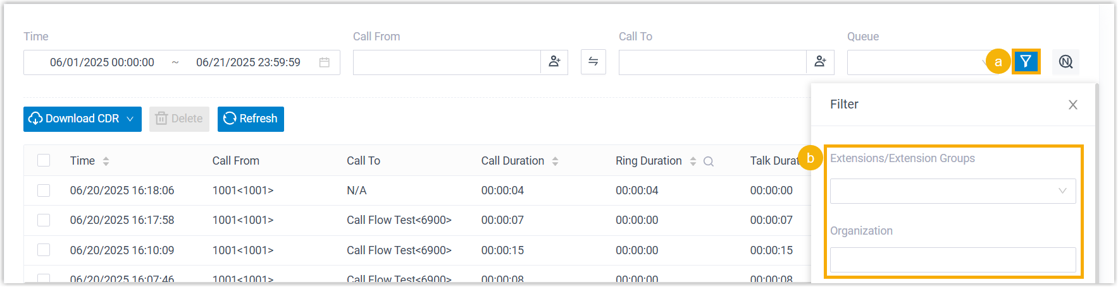Sort records by Time column
Screen dimensions: 1118x287
106,161
